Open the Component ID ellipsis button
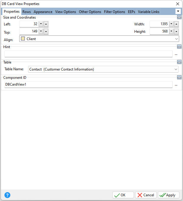Screen dimensions: 183x201 [x=176, y=85]
